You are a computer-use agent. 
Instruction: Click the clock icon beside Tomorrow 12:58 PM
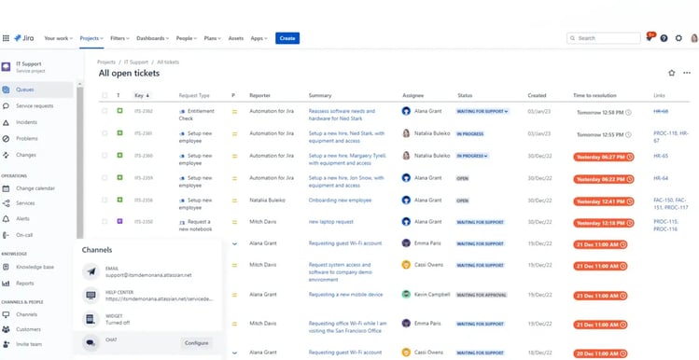click(x=629, y=113)
